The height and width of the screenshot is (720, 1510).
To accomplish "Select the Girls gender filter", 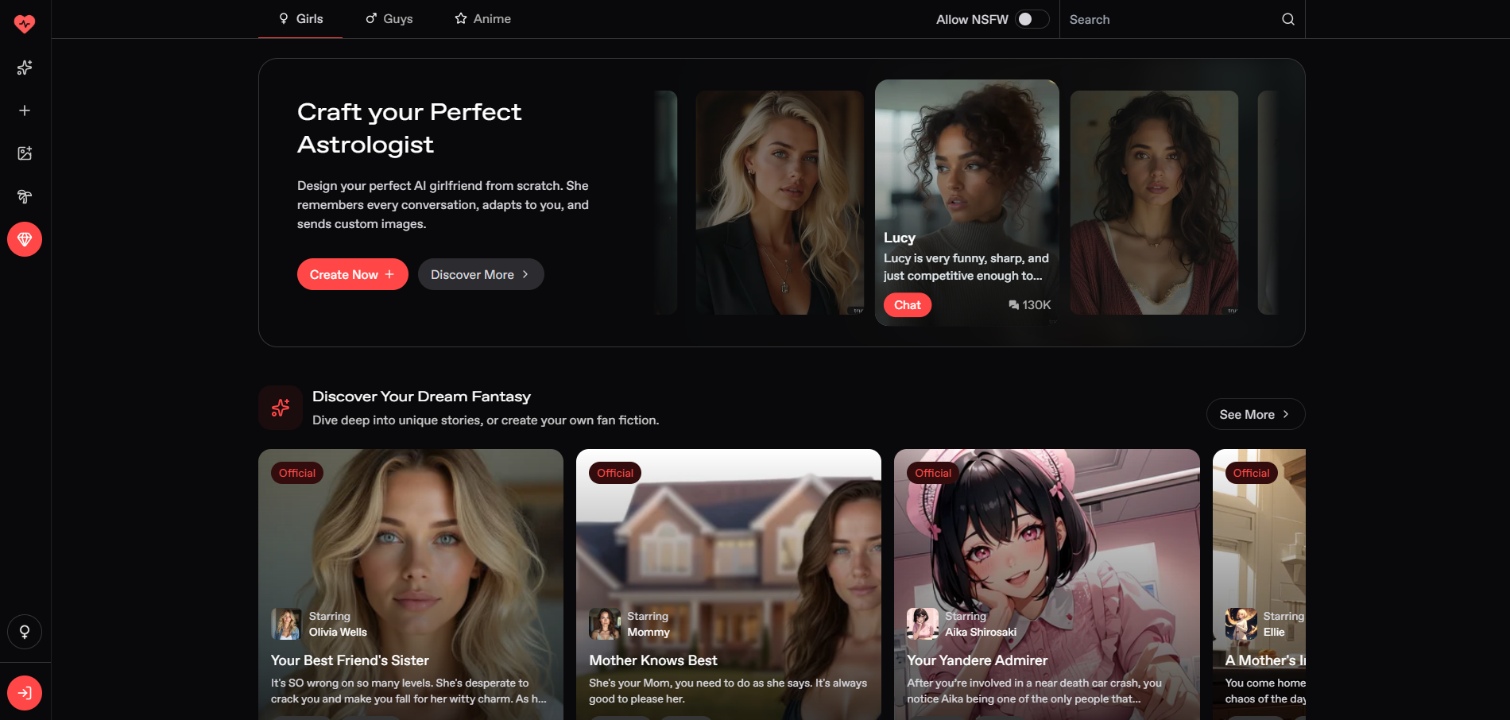I will [300, 18].
